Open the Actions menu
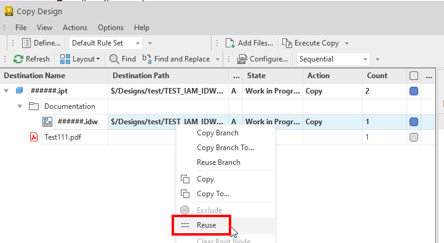This screenshot has height=243, width=444. [75, 28]
